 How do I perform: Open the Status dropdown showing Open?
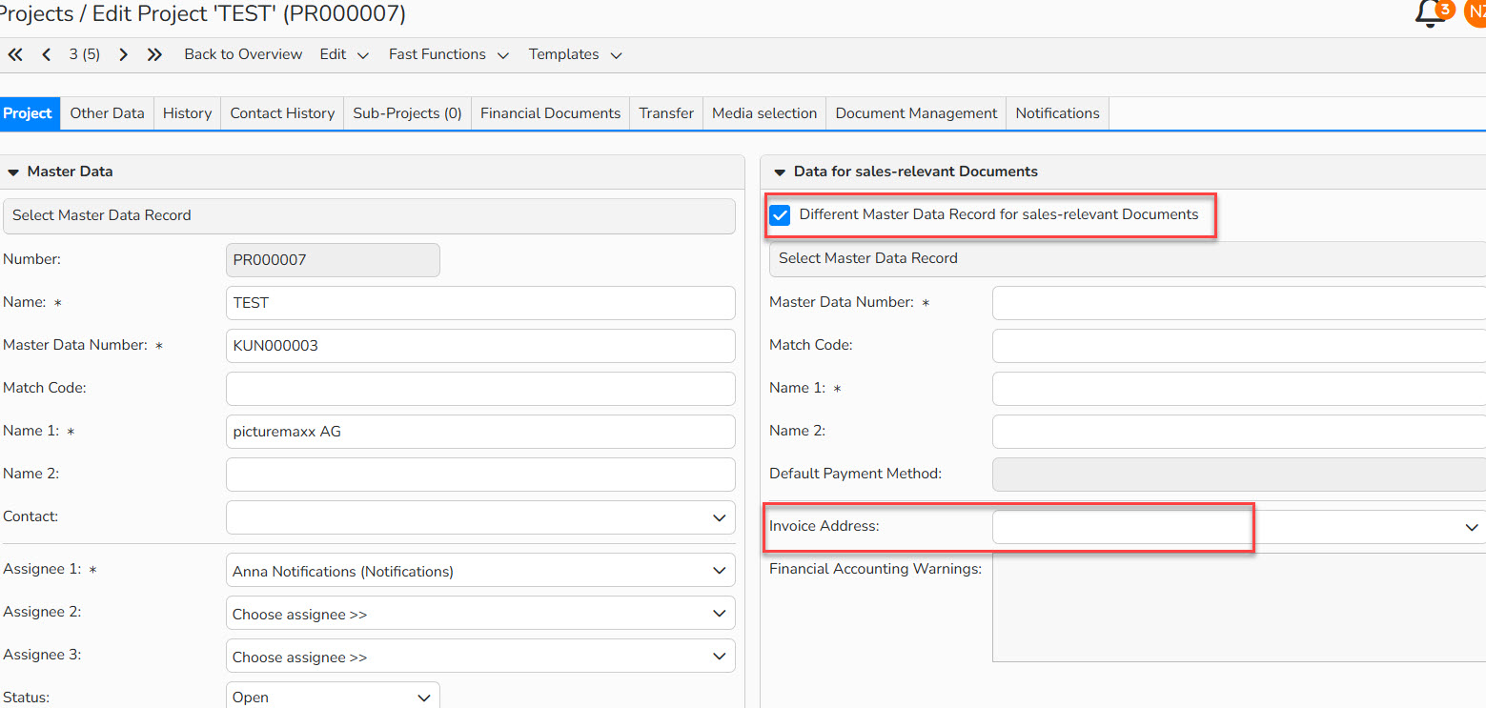[333, 697]
